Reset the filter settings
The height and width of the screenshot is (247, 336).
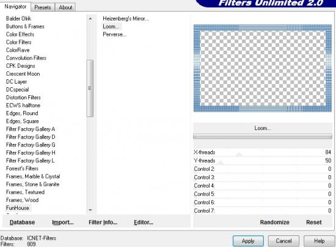tap(314, 223)
